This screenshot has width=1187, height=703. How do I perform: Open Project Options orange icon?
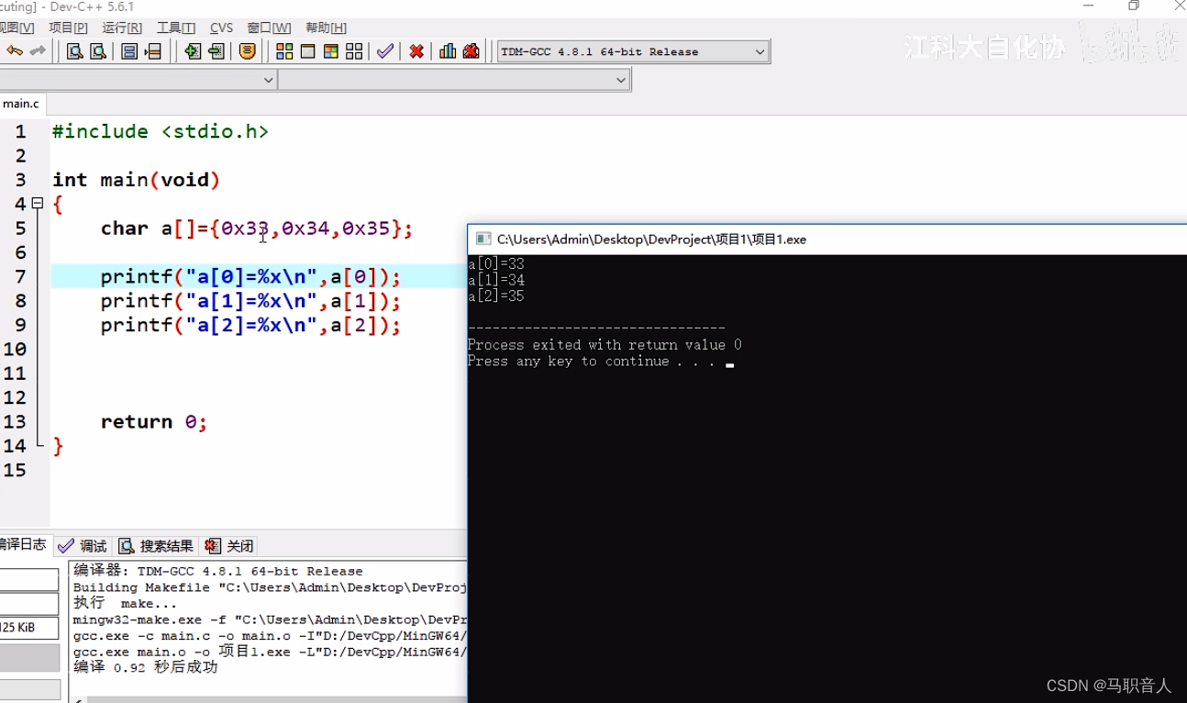(x=247, y=51)
